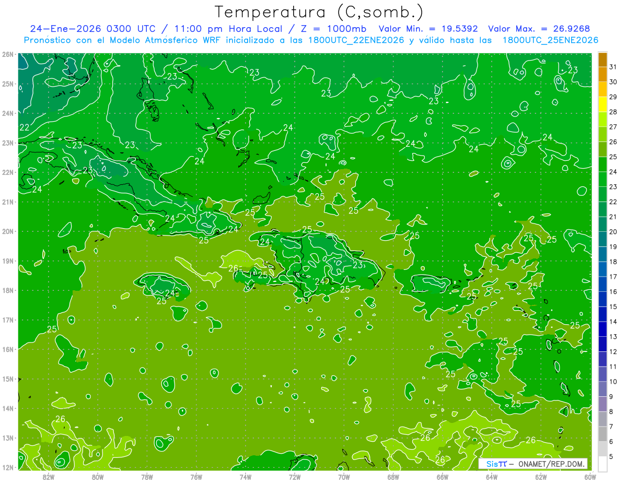This screenshot has width=627, height=484.
Task: Click the olive green swatch between 25 and 26
Action: [603, 149]
